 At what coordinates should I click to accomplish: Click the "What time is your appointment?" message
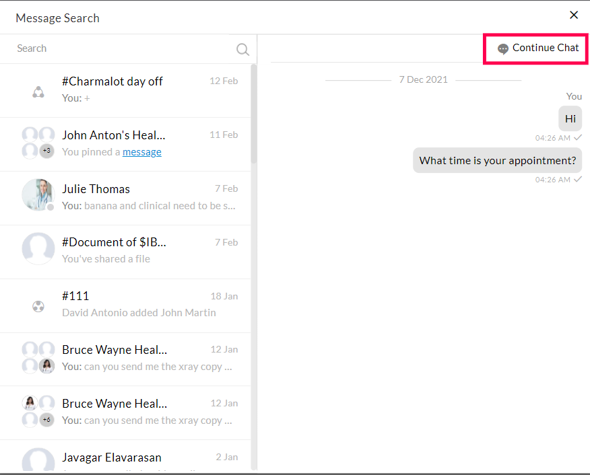pyautogui.click(x=497, y=161)
